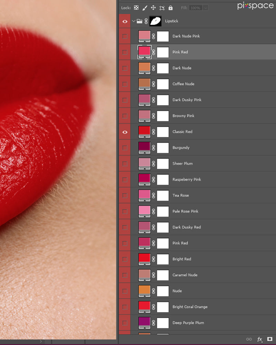The height and width of the screenshot is (345, 276).
Task: Click the lock image pixels brush icon
Action: [x=145, y=8]
